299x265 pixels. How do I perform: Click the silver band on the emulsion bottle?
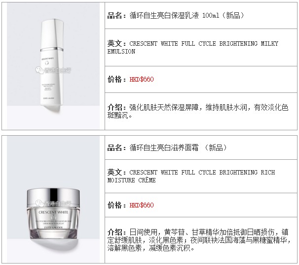pos(52,49)
